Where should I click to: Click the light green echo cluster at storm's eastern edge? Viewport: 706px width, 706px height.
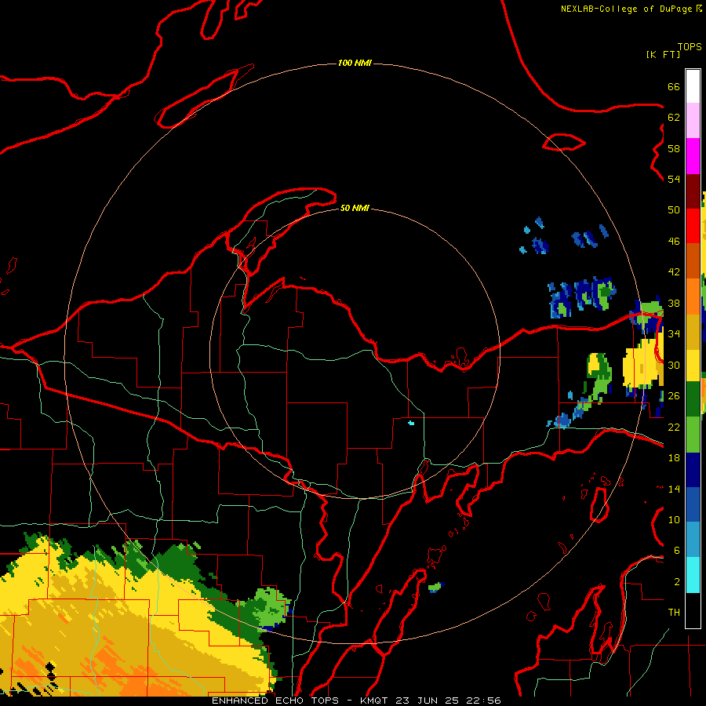tap(270, 607)
